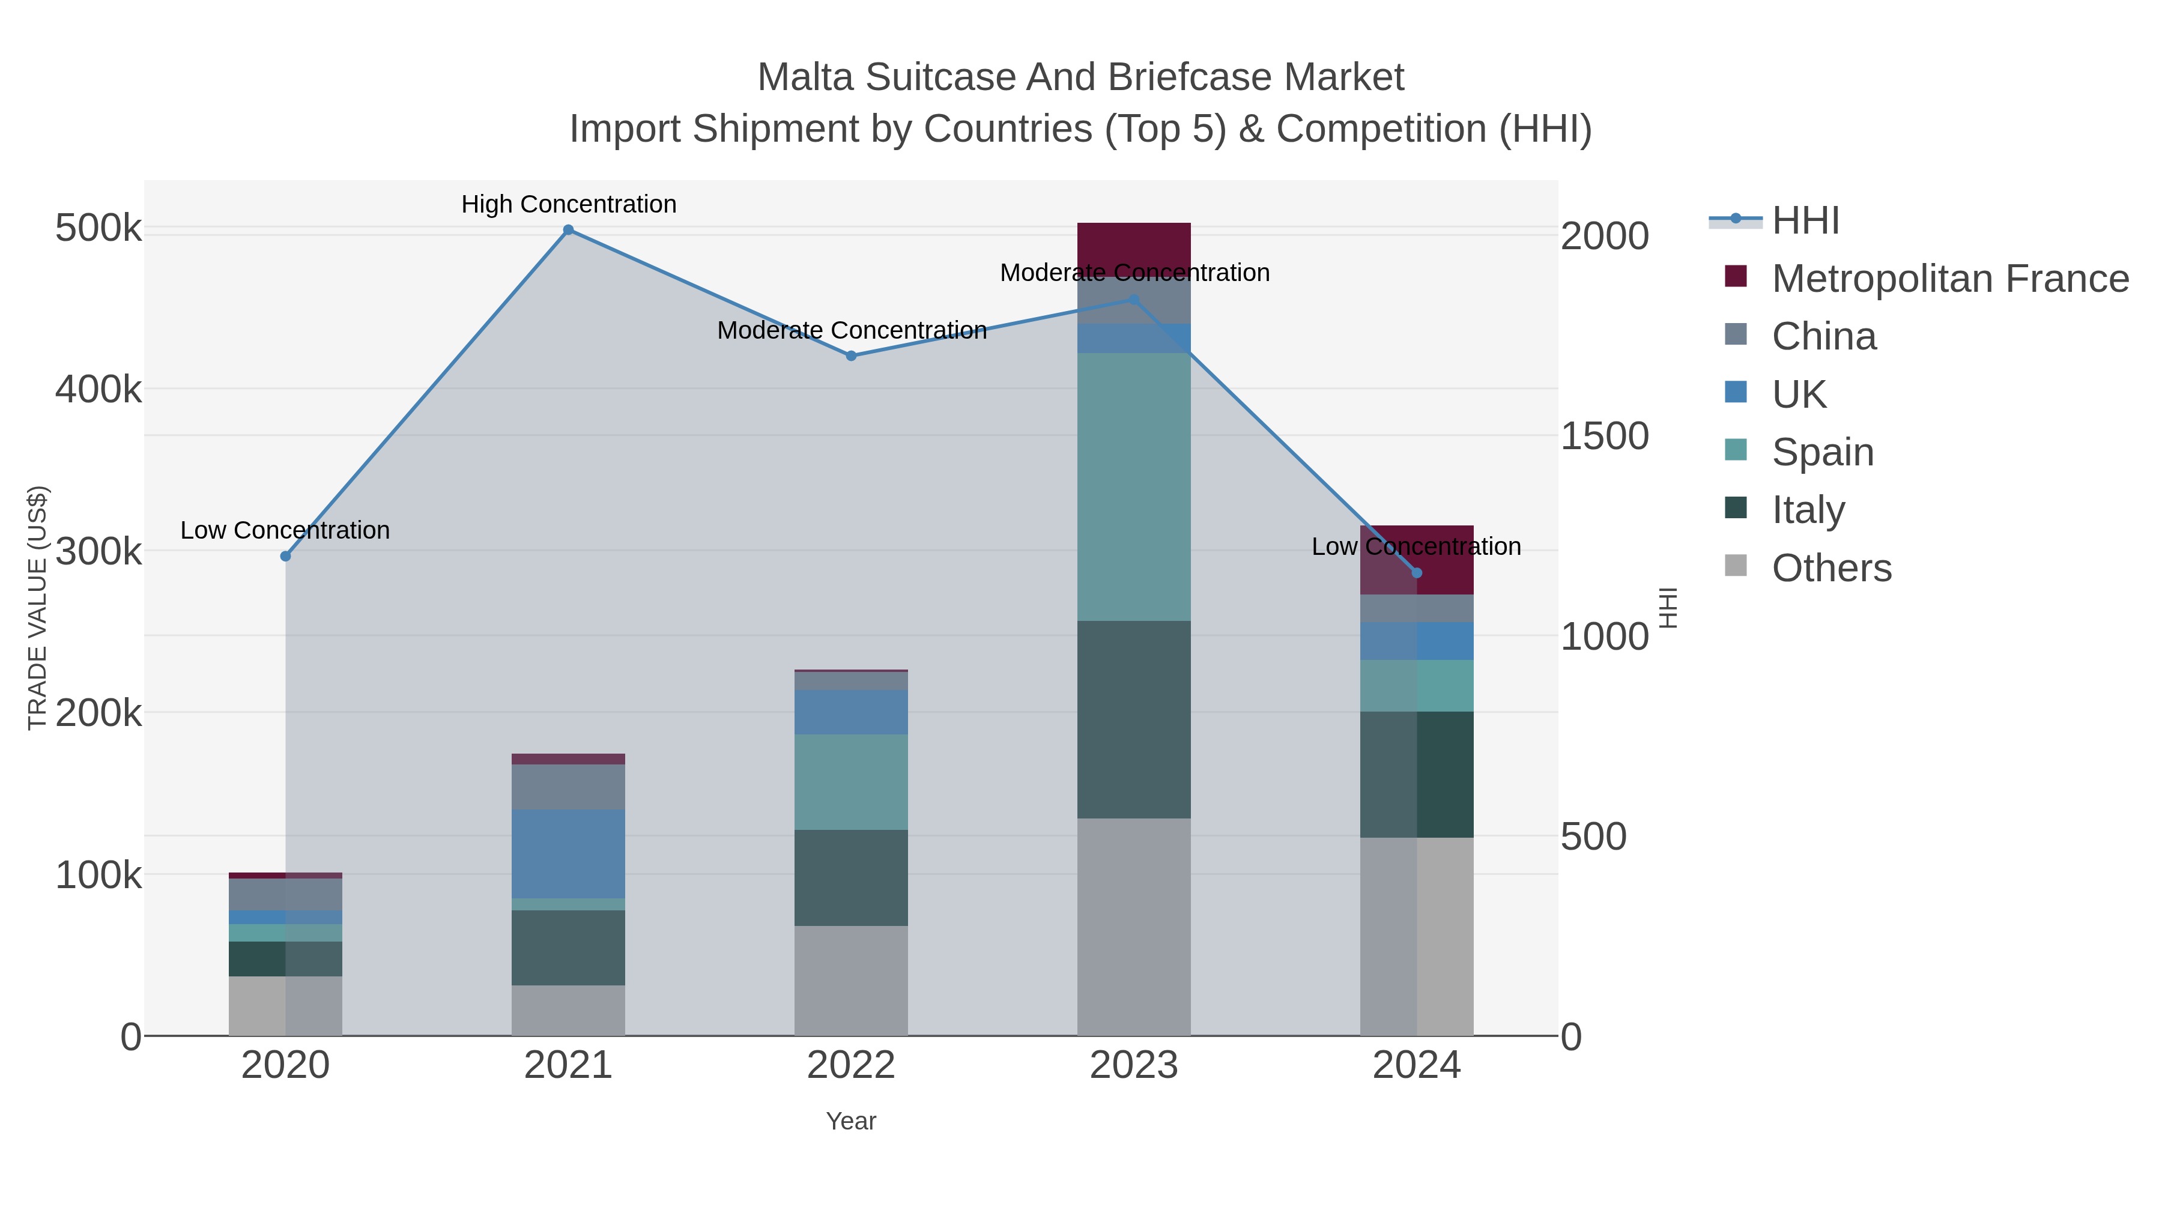Click the 'Low Concentration' label above 2024
The height and width of the screenshot is (1216, 2162).
pyautogui.click(x=1417, y=547)
